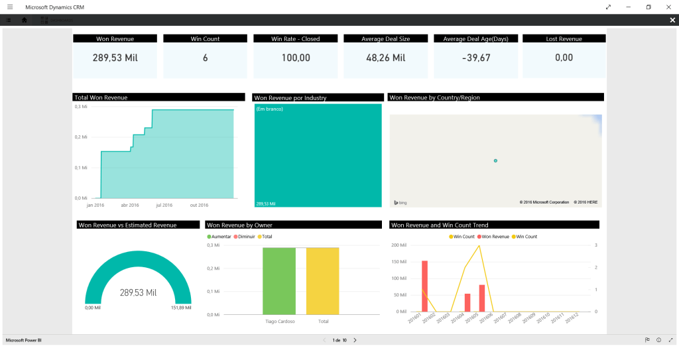Click the Total Won Revenue chart title
The width and height of the screenshot is (679, 364).
tap(101, 97)
